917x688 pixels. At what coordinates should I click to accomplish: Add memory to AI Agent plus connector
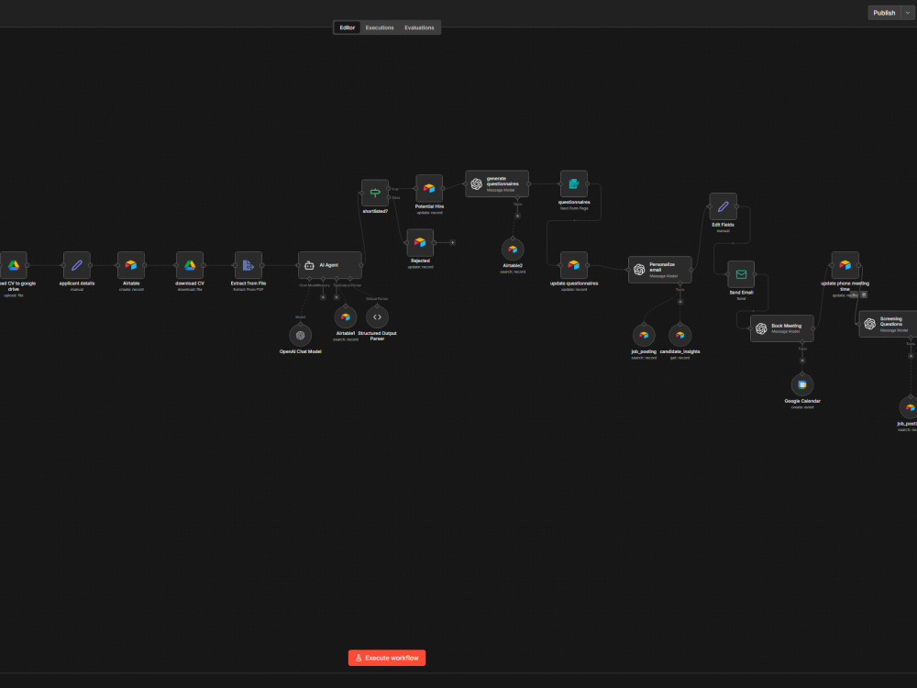(x=323, y=297)
